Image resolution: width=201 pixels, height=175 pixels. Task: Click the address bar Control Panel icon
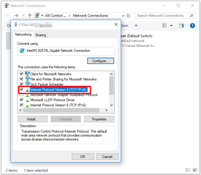tap(37, 16)
